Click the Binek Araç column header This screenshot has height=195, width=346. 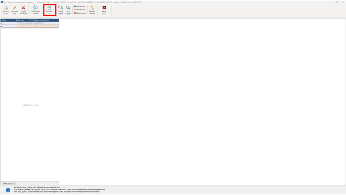tap(22, 20)
